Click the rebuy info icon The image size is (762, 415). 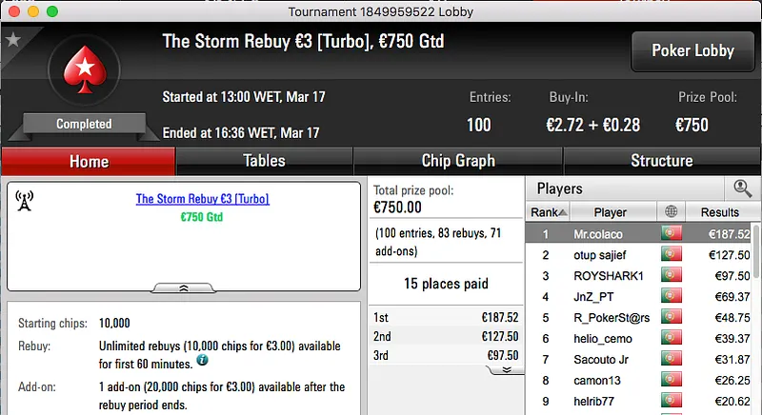point(202,361)
